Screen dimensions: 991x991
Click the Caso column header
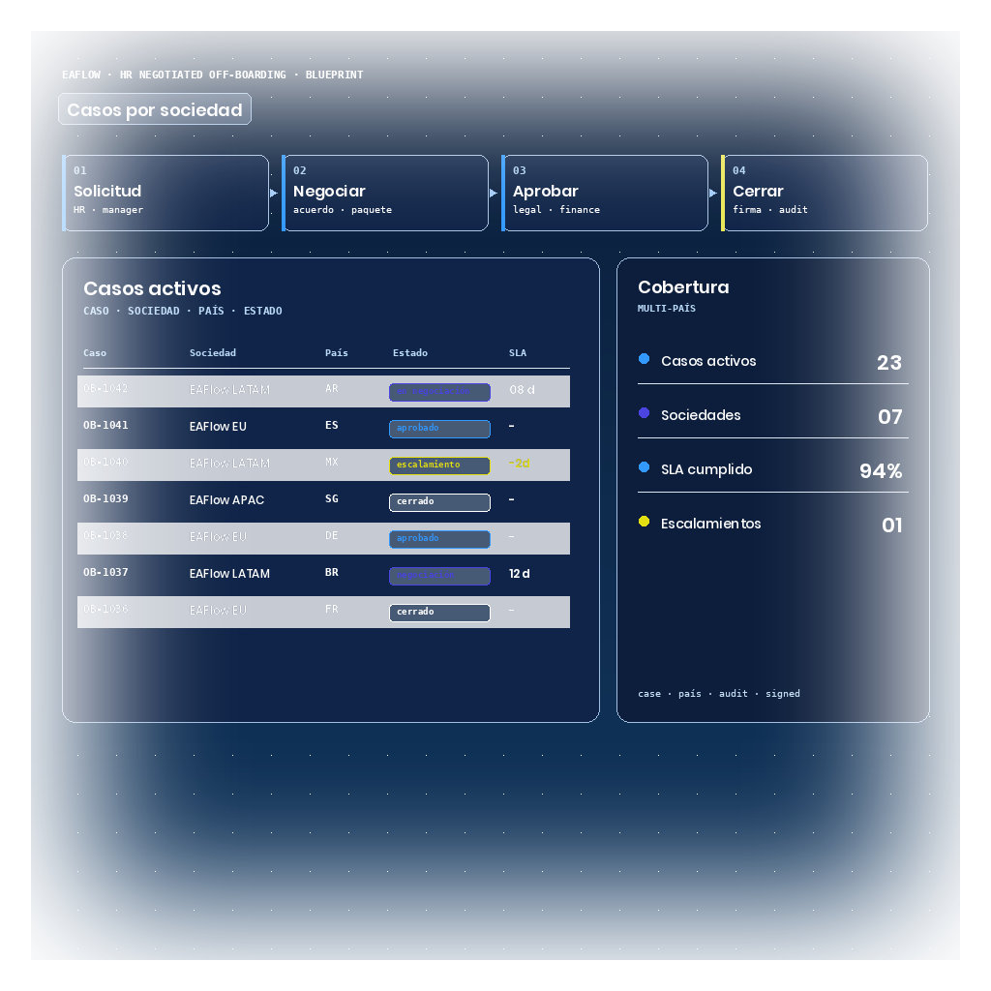pos(95,352)
